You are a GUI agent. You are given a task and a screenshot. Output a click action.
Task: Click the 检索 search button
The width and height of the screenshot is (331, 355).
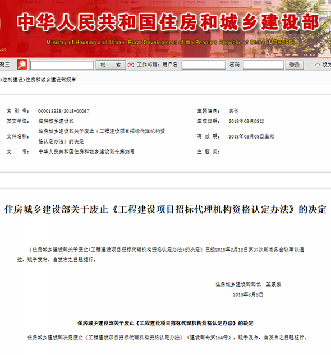coord(111,65)
